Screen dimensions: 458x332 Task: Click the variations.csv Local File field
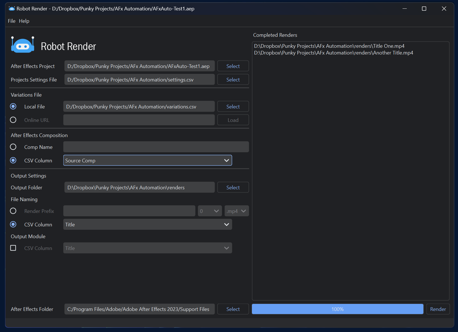click(139, 106)
